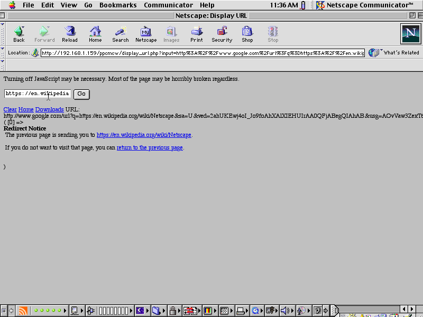Open the Netscape Communicator application menu
The width and height of the screenshot is (423, 317).
click(x=365, y=5)
